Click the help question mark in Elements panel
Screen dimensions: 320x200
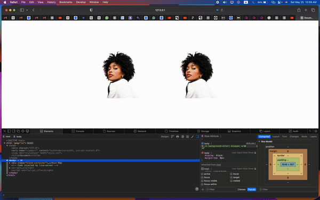(x=197, y=189)
